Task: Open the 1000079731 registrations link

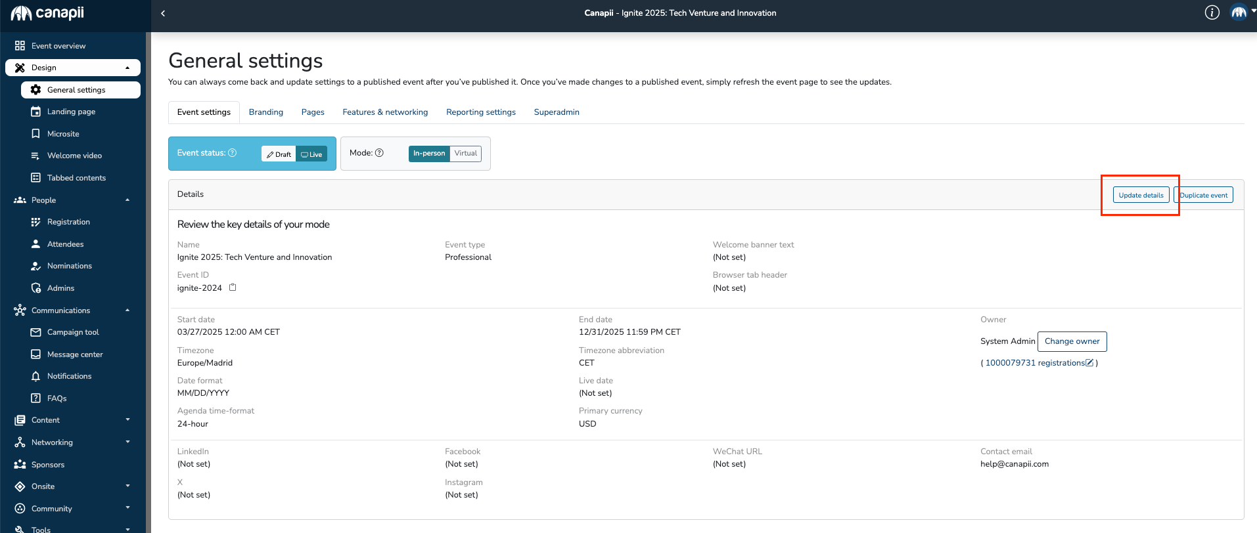Action: tap(1034, 363)
